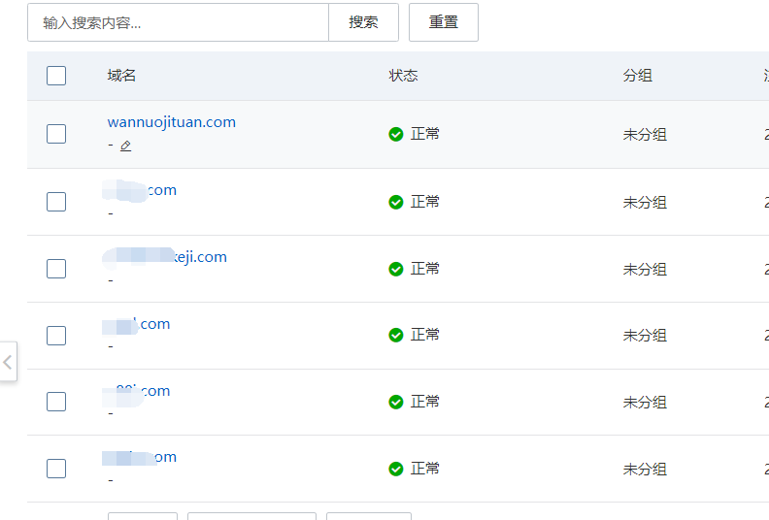Click green status icon in the second domain row
769x520 pixels.
point(396,202)
